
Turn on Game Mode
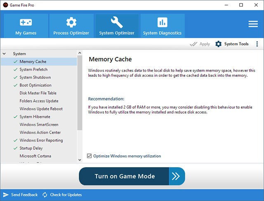point(124,176)
